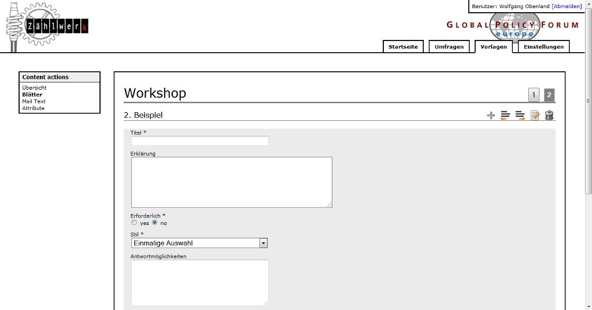Click into the Erklärung text area
This screenshot has height=310, width=592.
click(231, 182)
